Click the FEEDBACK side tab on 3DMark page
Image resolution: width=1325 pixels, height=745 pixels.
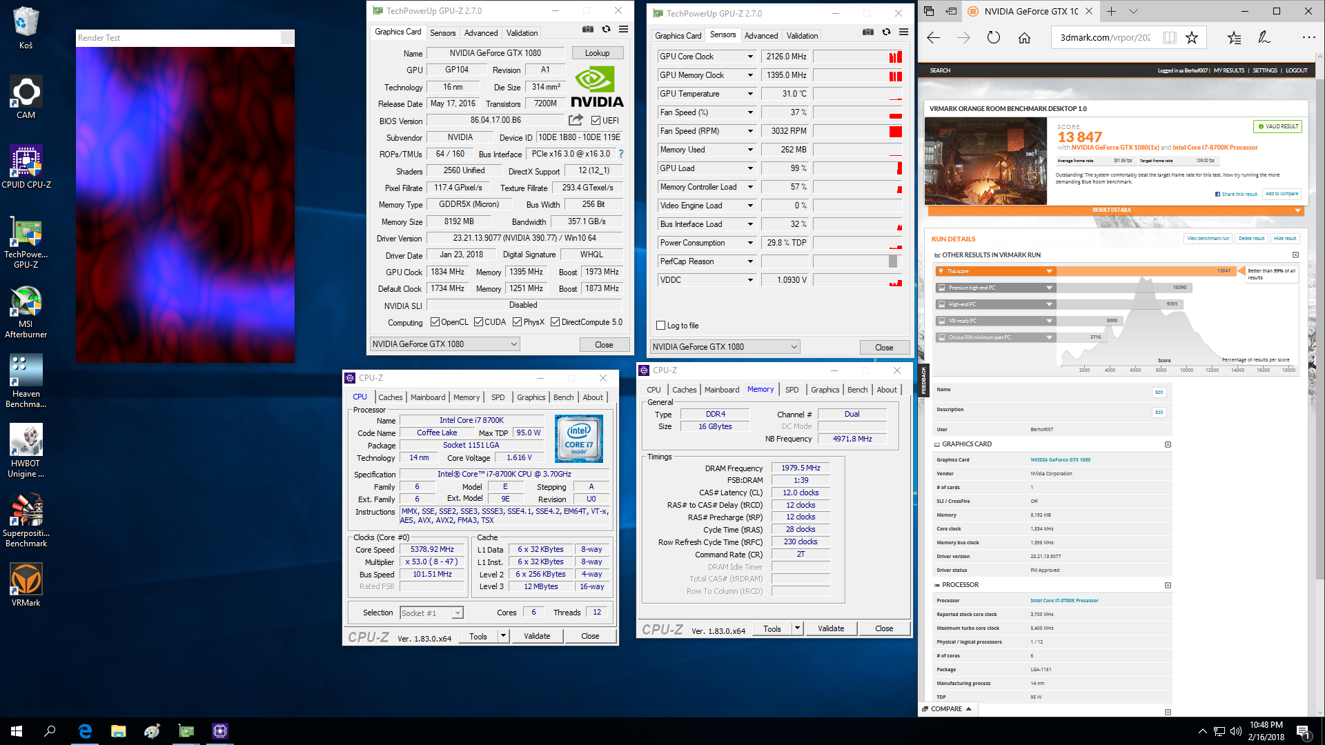tap(923, 381)
